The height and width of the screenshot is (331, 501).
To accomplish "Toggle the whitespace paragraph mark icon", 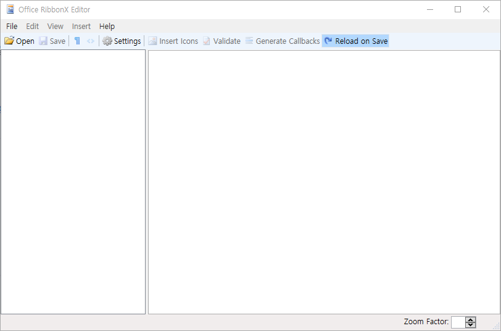I will coord(77,41).
